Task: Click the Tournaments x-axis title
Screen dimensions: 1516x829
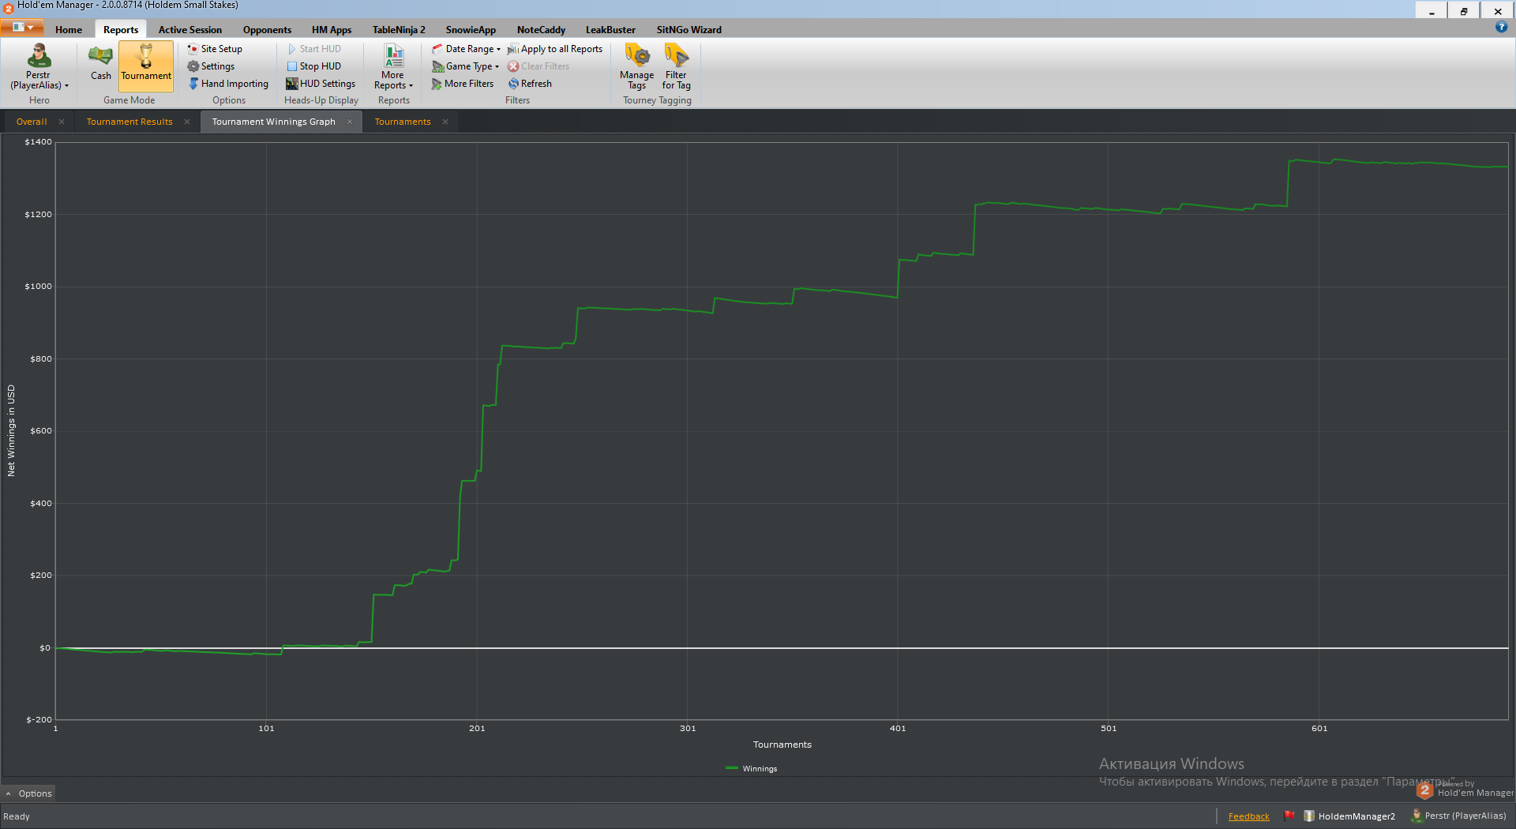Action: click(782, 745)
